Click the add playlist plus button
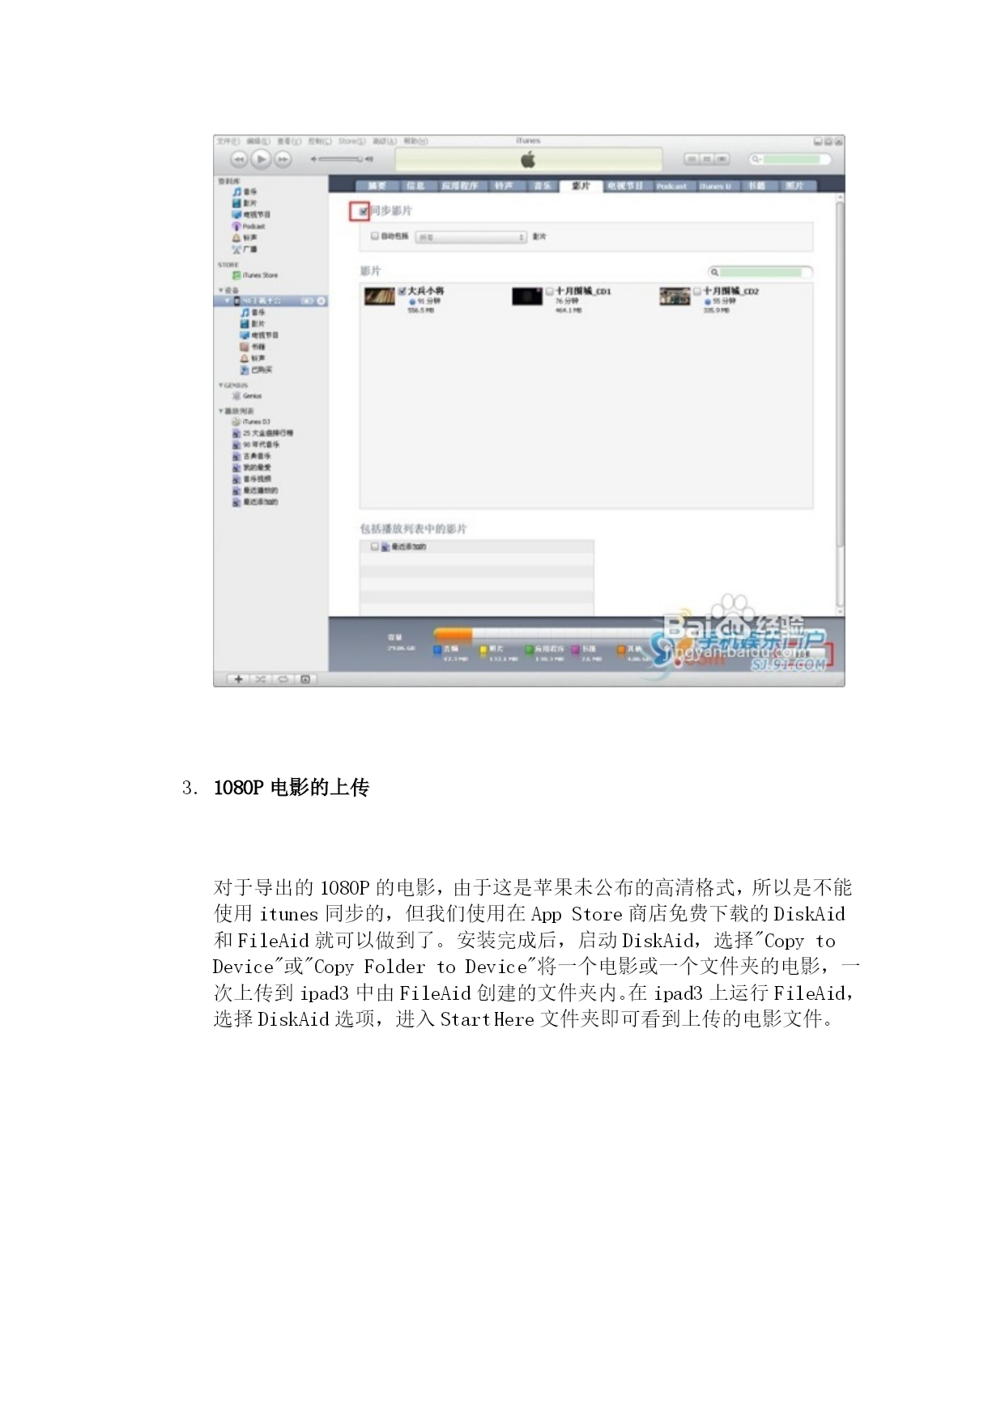This screenshot has height=1420, width=1005. pyautogui.click(x=239, y=679)
